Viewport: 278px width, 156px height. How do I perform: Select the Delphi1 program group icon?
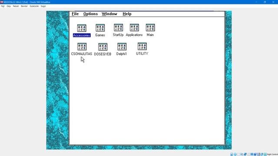(x=122, y=47)
